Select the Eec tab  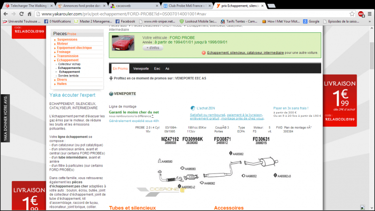[157, 68]
